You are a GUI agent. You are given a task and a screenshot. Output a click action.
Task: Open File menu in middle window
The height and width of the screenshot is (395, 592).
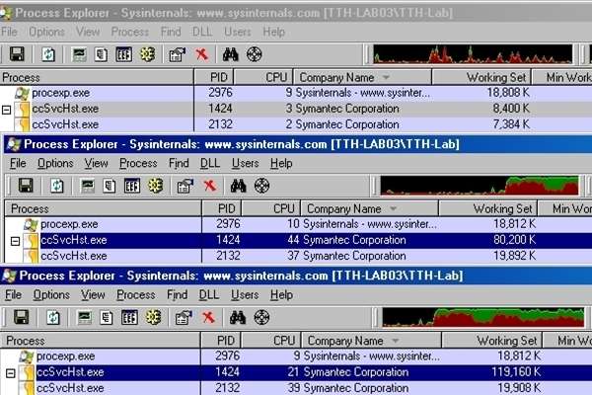[x=18, y=163]
